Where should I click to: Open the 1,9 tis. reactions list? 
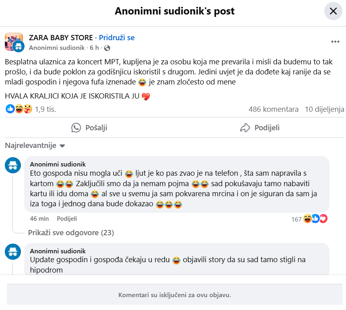(45, 109)
